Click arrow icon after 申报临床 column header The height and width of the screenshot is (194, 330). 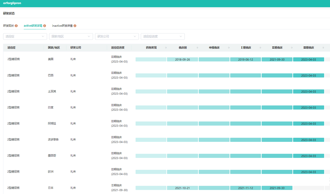pyautogui.click(x=229, y=48)
